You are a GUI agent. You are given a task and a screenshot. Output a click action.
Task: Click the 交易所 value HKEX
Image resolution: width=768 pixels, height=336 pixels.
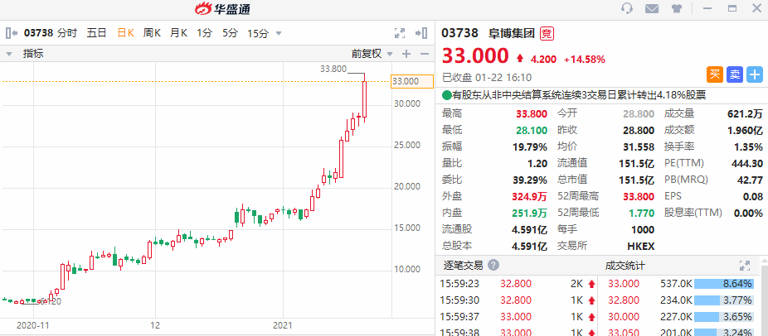pos(640,246)
